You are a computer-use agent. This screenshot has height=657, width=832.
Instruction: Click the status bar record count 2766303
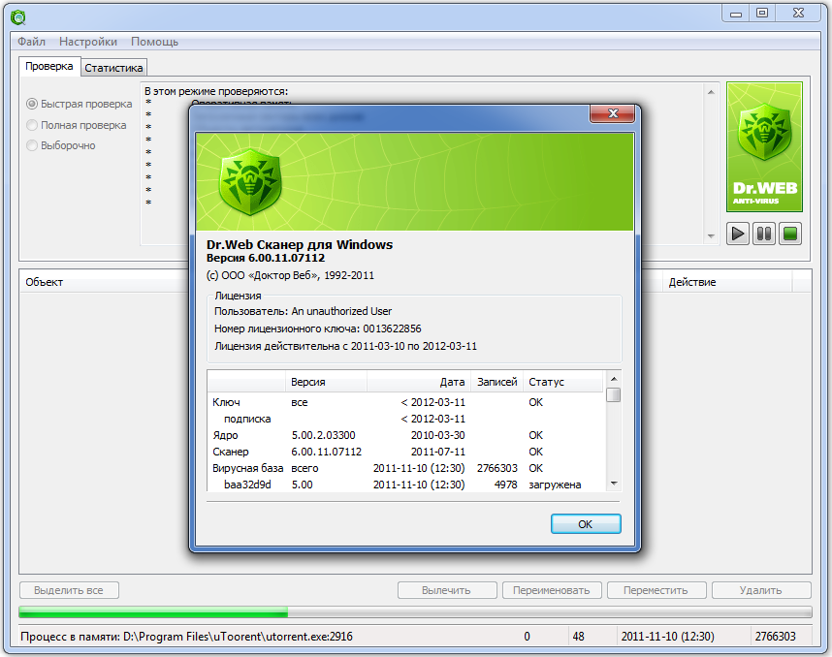click(775, 637)
